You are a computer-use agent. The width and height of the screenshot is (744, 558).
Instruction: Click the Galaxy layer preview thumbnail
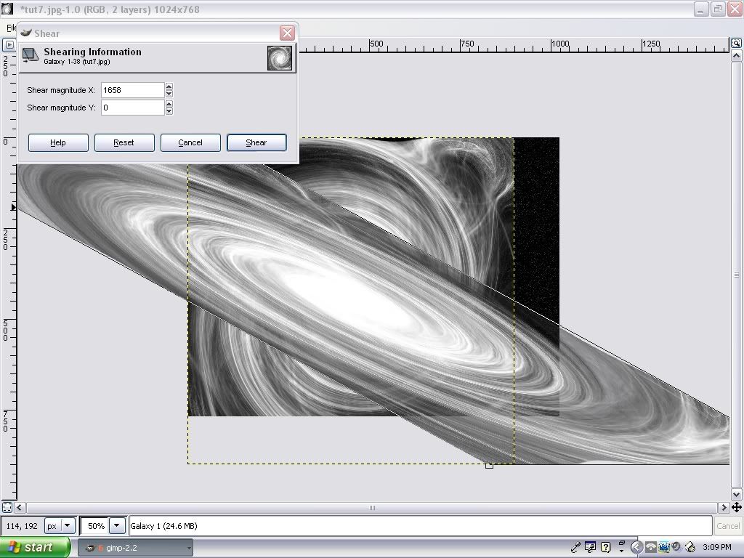click(280, 58)
